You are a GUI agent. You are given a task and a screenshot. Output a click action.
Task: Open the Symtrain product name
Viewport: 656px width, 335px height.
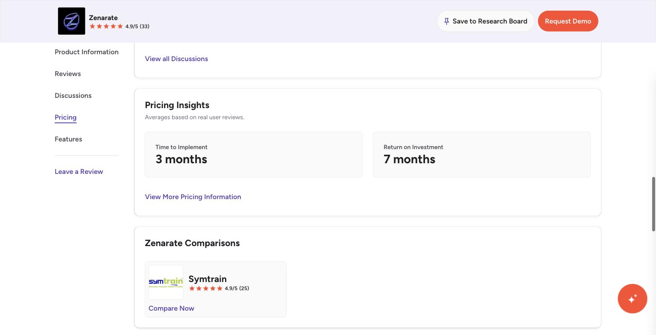tap(208, 279)
